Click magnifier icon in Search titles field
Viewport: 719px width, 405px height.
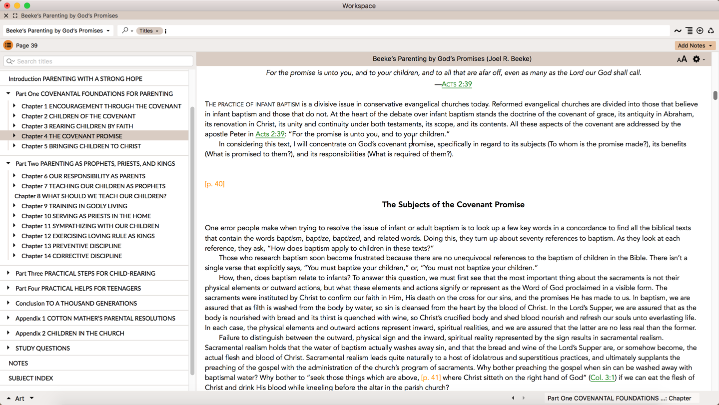(x=10, y=61)
